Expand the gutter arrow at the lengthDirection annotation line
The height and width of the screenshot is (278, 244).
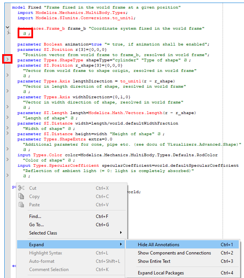pyautogui.click(x=7, y=91)
